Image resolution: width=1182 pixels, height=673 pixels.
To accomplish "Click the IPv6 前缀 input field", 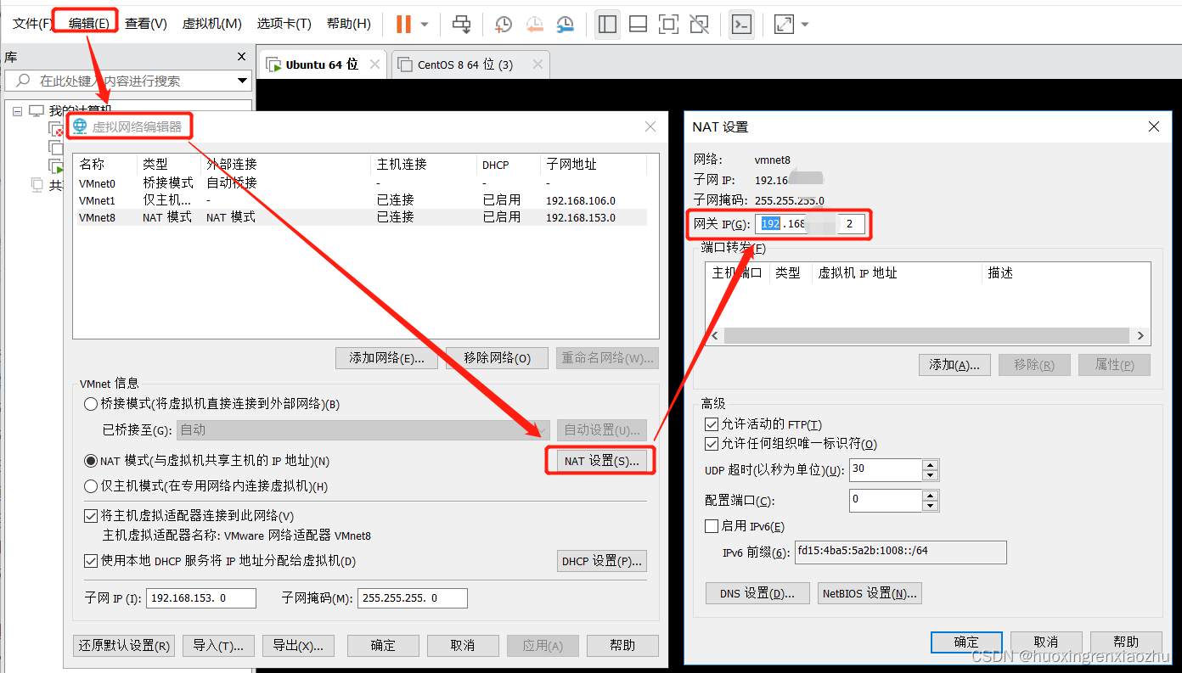I will coord(900,552).
